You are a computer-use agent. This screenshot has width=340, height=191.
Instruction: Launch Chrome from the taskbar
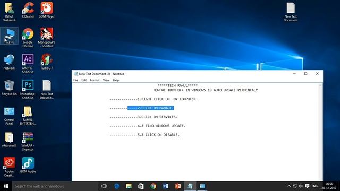pyautogui.click(x=154, y=186)
